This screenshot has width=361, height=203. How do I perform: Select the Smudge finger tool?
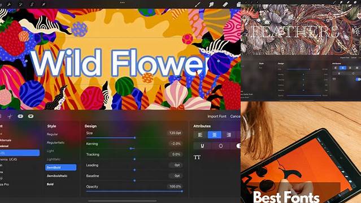click(x=211, y=4)
